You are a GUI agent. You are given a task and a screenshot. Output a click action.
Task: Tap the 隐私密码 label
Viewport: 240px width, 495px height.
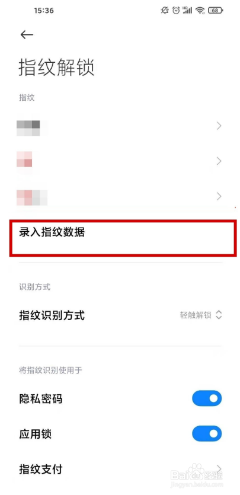41,399
